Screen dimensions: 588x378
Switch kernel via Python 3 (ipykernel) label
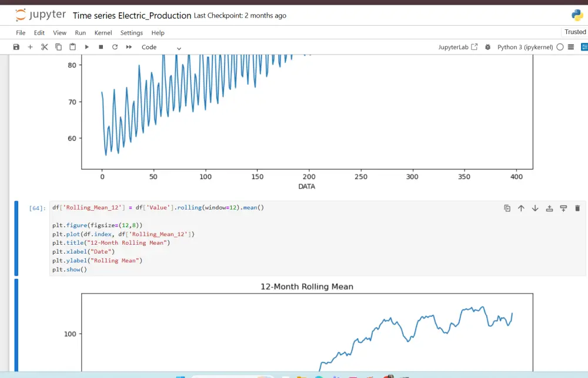tap(525, 47)
